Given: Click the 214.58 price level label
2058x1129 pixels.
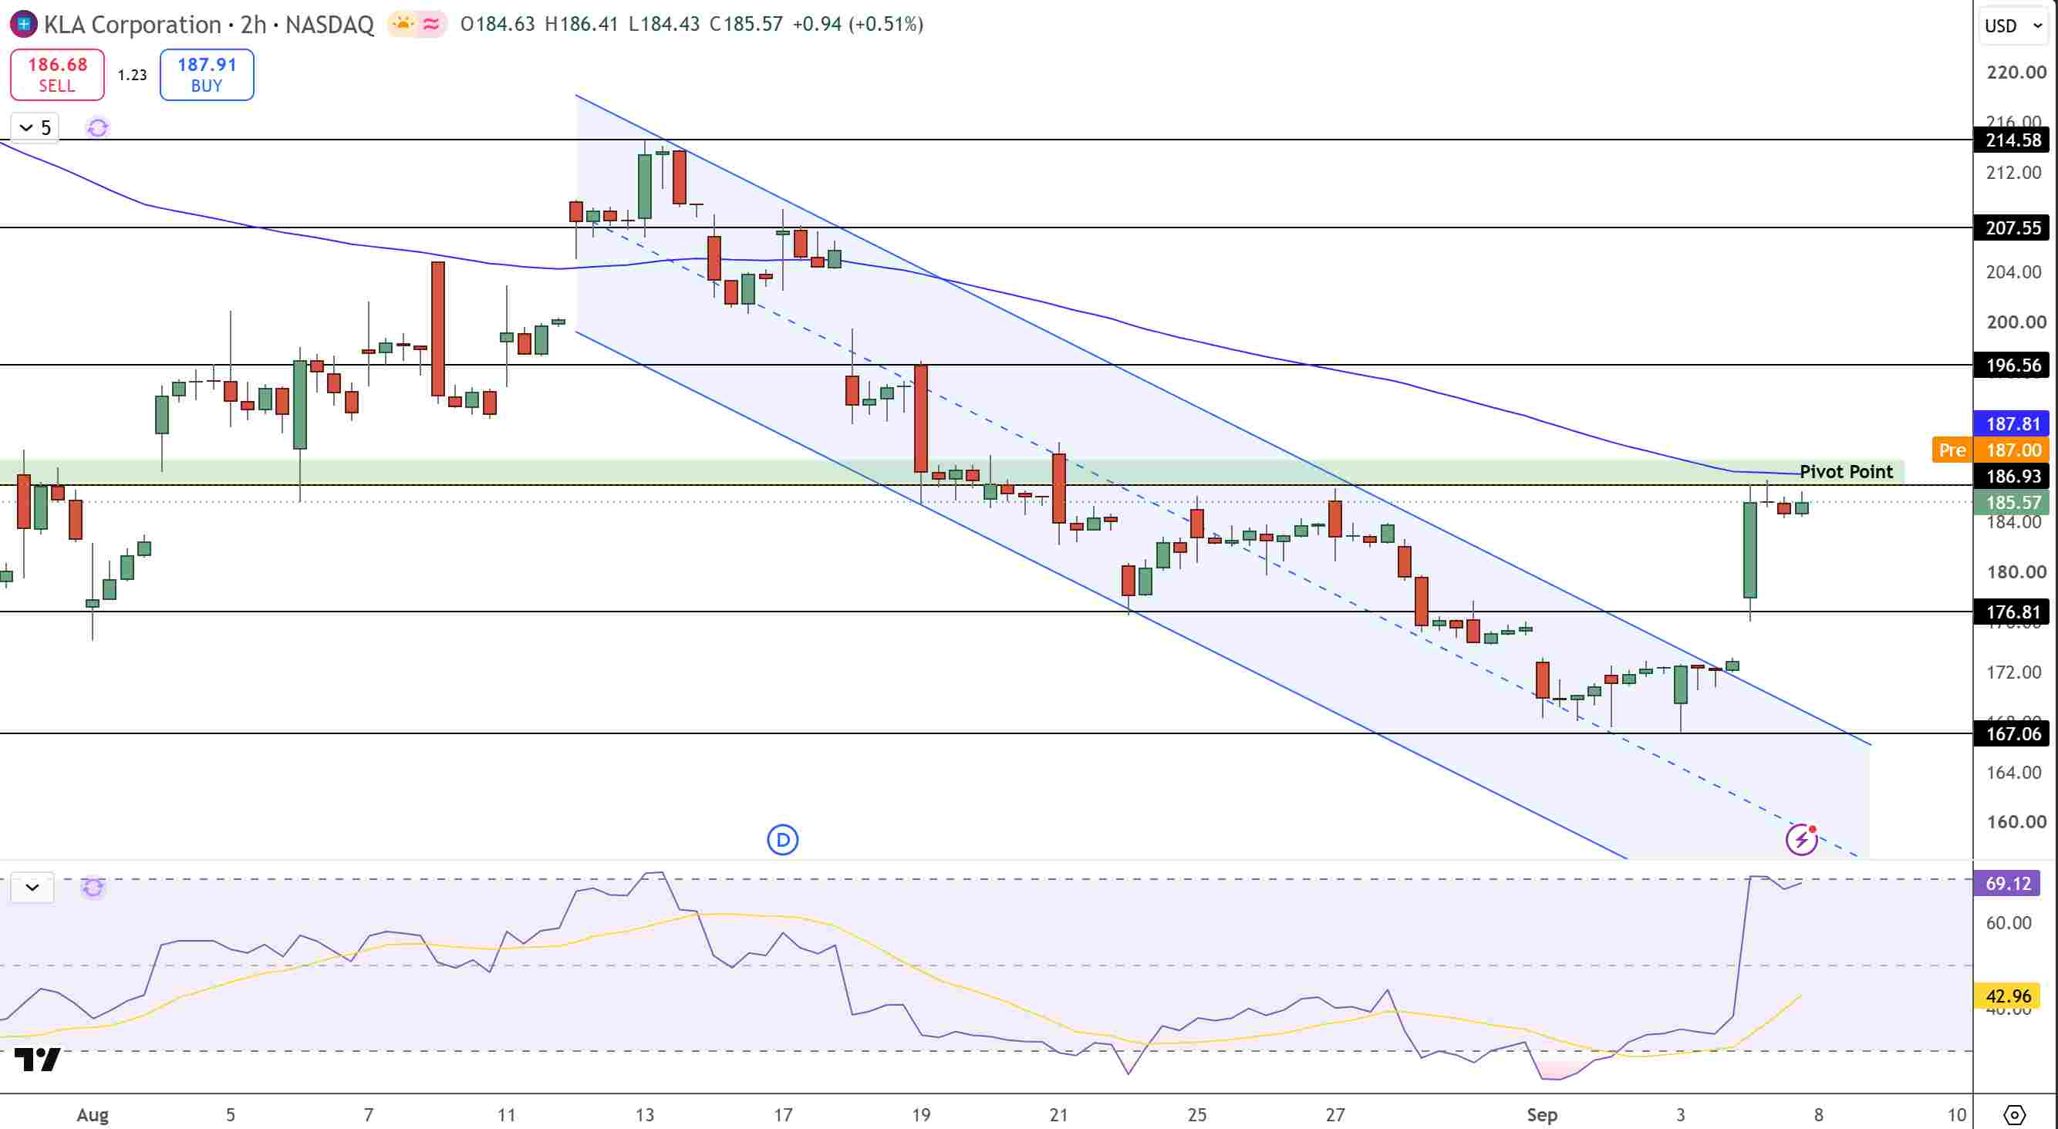Looking at the screenshot, I should click(2012, 140).
